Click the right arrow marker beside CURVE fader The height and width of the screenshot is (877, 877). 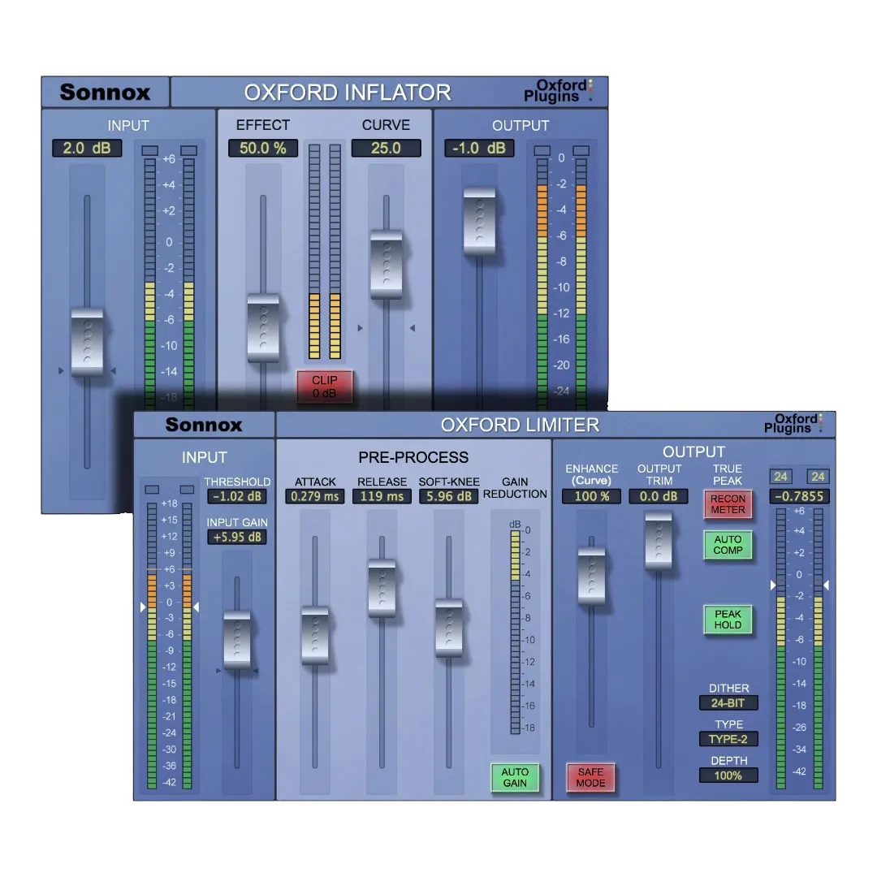[x=413, y=328]
